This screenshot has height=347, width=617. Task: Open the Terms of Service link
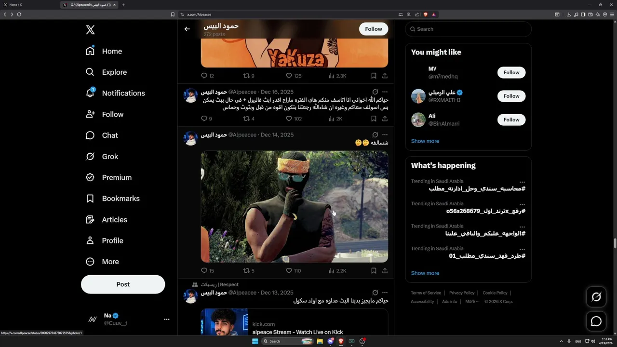click(426, 293)
